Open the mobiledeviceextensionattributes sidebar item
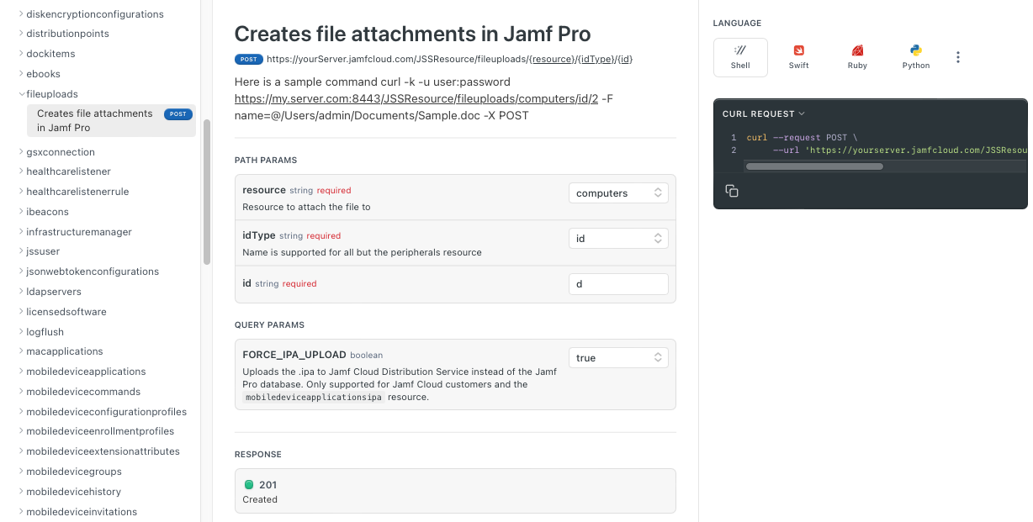1033x522 pixels. pos(103,451)
